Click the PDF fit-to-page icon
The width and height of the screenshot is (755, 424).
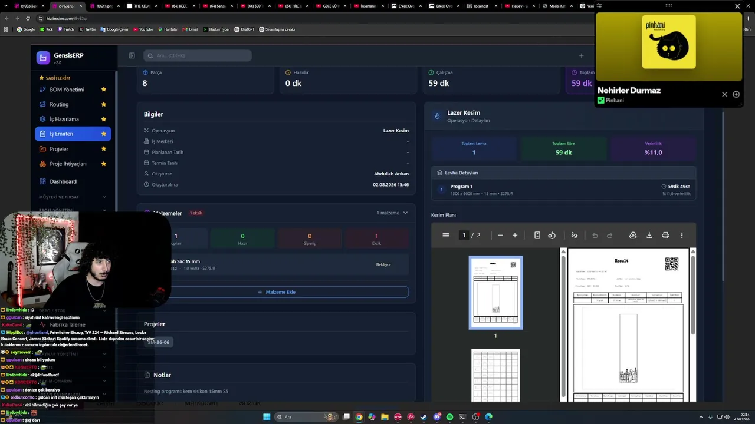pos(537,235)
